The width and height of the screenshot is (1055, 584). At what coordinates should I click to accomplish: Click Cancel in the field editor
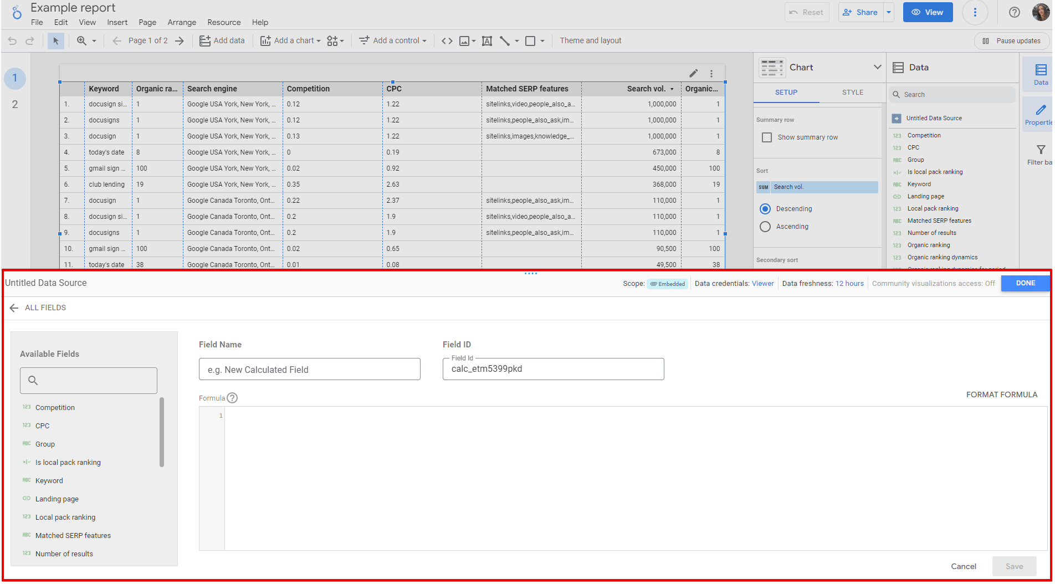coord(964,566)
